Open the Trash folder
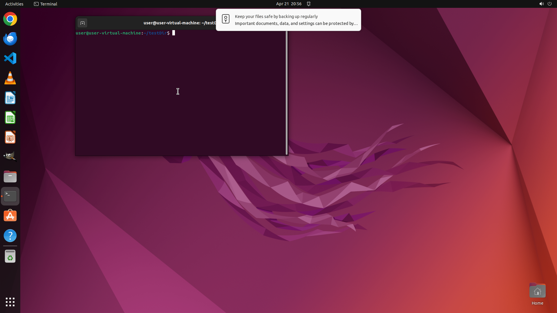Image resolution: width=557 pixels, height=313 pixels. [x=10, y=256]
